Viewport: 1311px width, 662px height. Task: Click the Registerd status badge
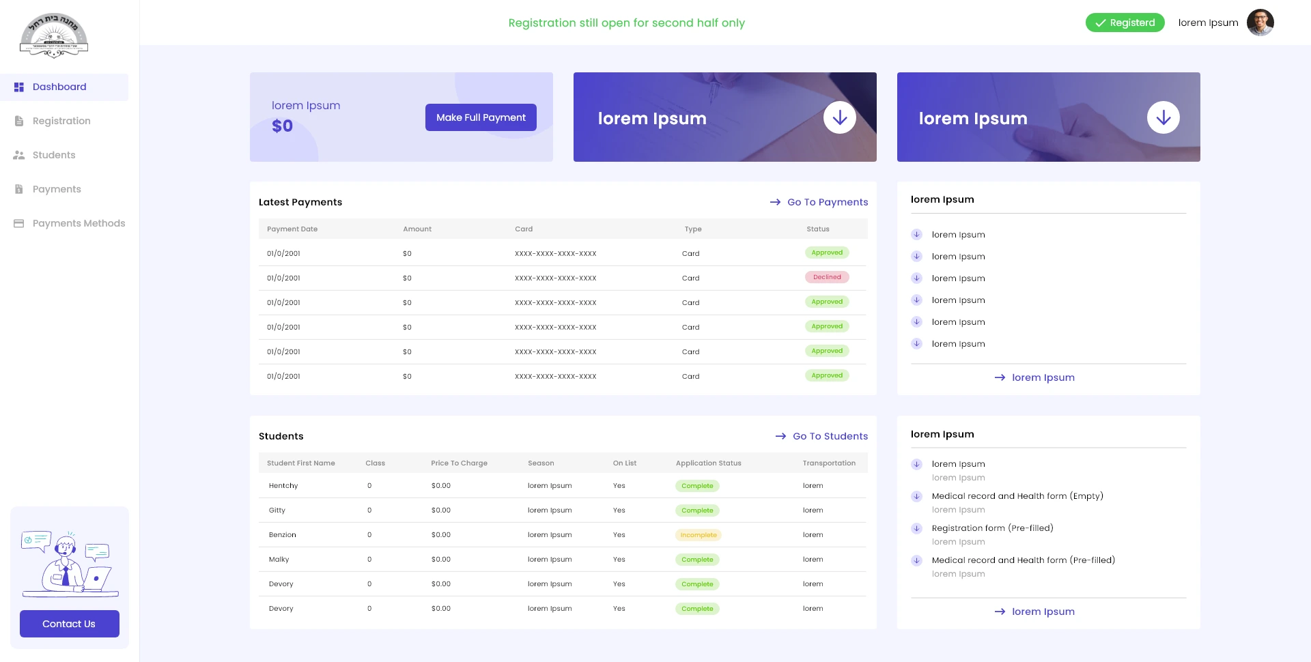pyautogui.click(x=1125, y=23)
